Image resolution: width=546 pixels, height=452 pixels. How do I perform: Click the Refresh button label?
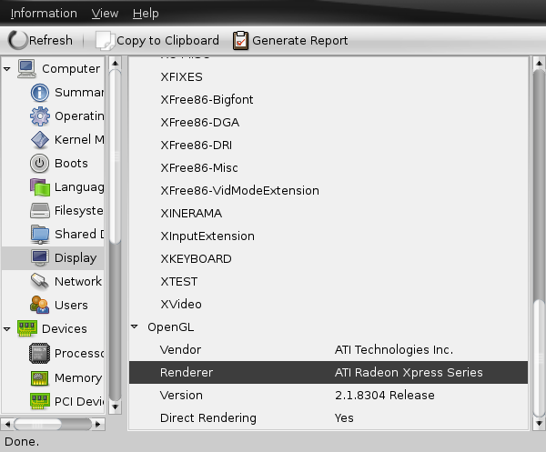pyautogui.click(x=51, y=40)
